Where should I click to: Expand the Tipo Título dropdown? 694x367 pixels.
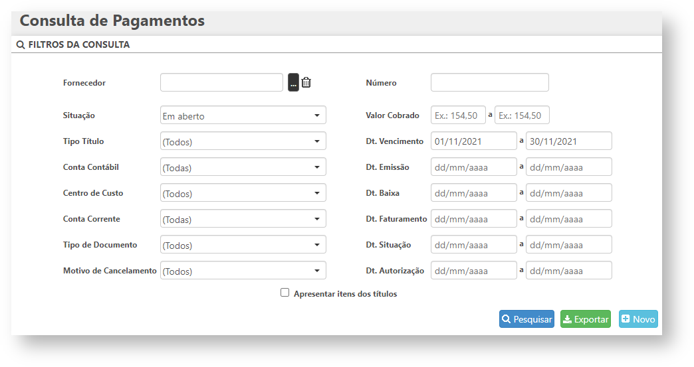(243, 141)
